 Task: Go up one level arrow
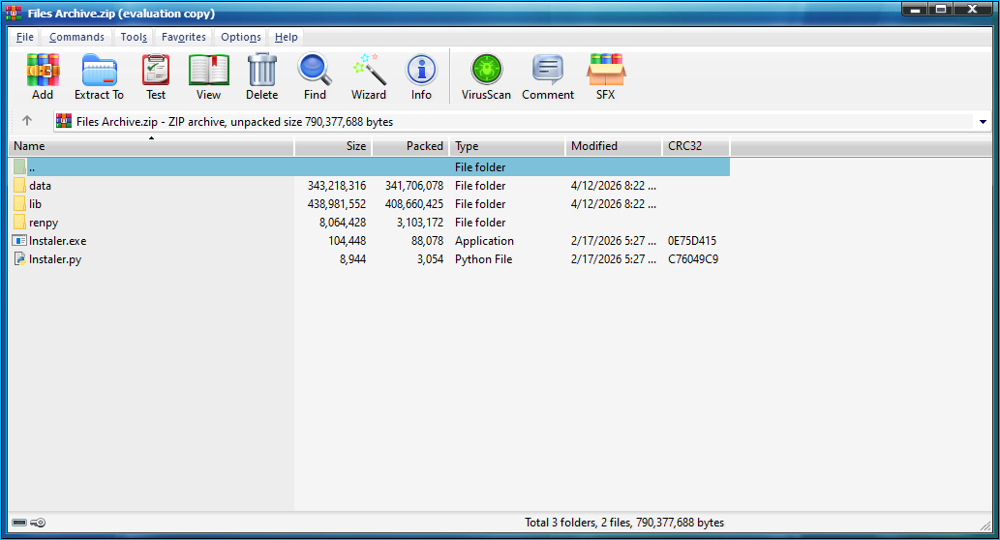click(x=27, y=121)
